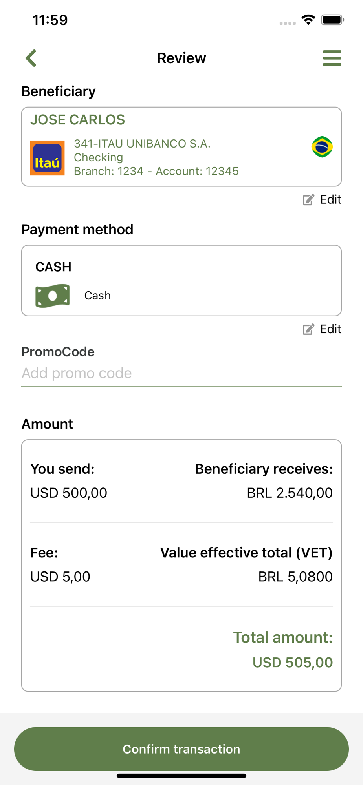
Task: Tap the BRL 2.540,00 receive amount
Action: point(290,493)
